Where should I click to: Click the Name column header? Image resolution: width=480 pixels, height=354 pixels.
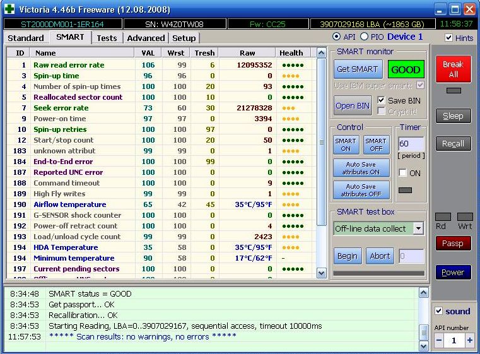pyautogui.click(x=82, y=53)
